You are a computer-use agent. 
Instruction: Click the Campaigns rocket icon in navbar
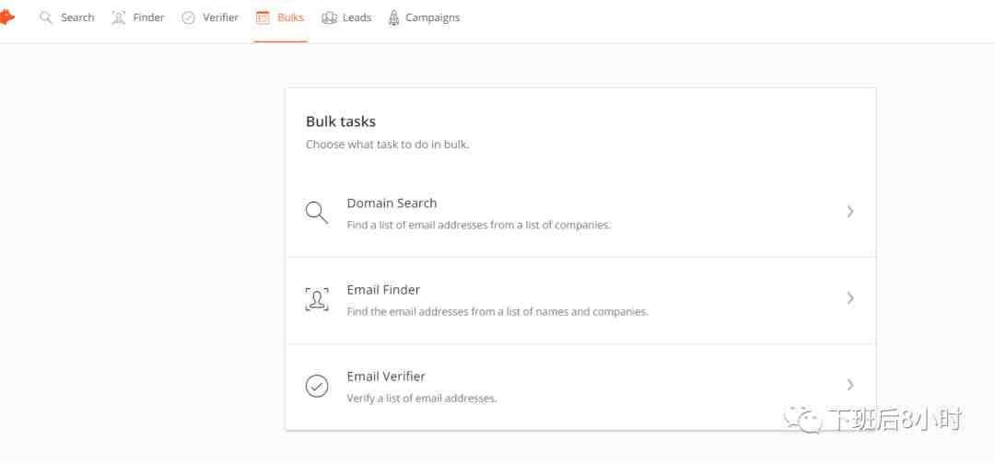pos(393,17)
